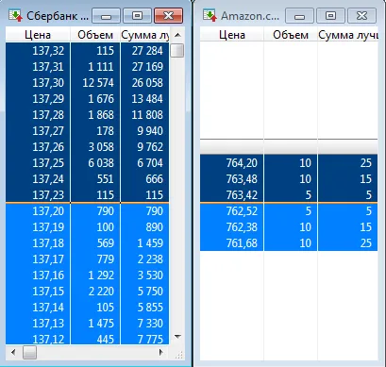Close the Amazon order book window
Image resolution: width=386 pixels, height=367 pixels.
pyautogui.click(x=361, y=16)
